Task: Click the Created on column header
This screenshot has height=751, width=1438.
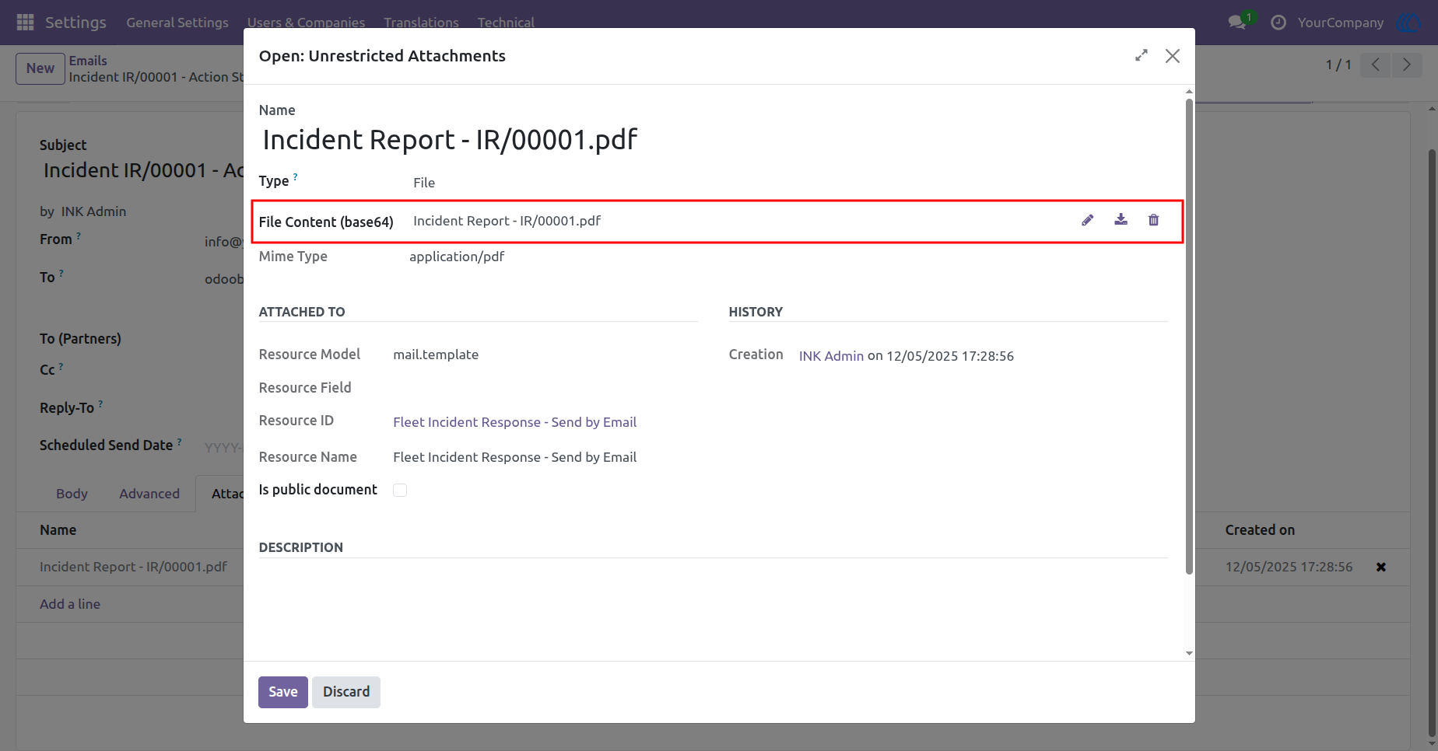Action: point(1260,530)
